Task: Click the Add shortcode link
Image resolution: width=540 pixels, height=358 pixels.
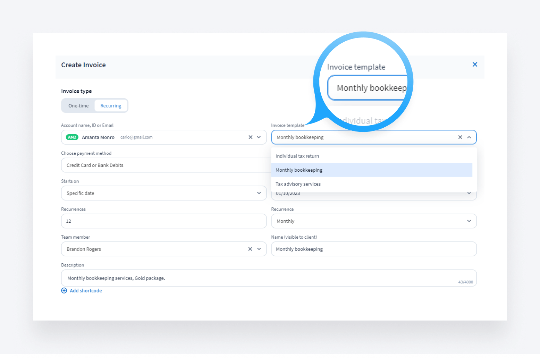Action: click(x=86, y=291)
